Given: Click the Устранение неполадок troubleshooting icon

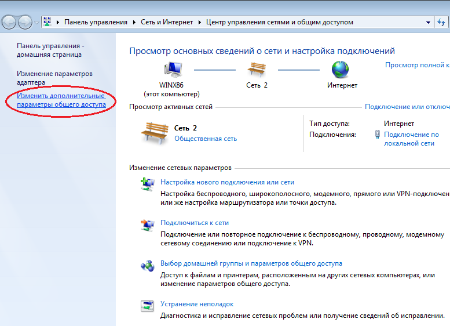Looking at the screenshot, I should coord(147,306).
